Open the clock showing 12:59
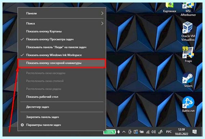Viewport: 205px width, 139px height. (x=181, y=132)
